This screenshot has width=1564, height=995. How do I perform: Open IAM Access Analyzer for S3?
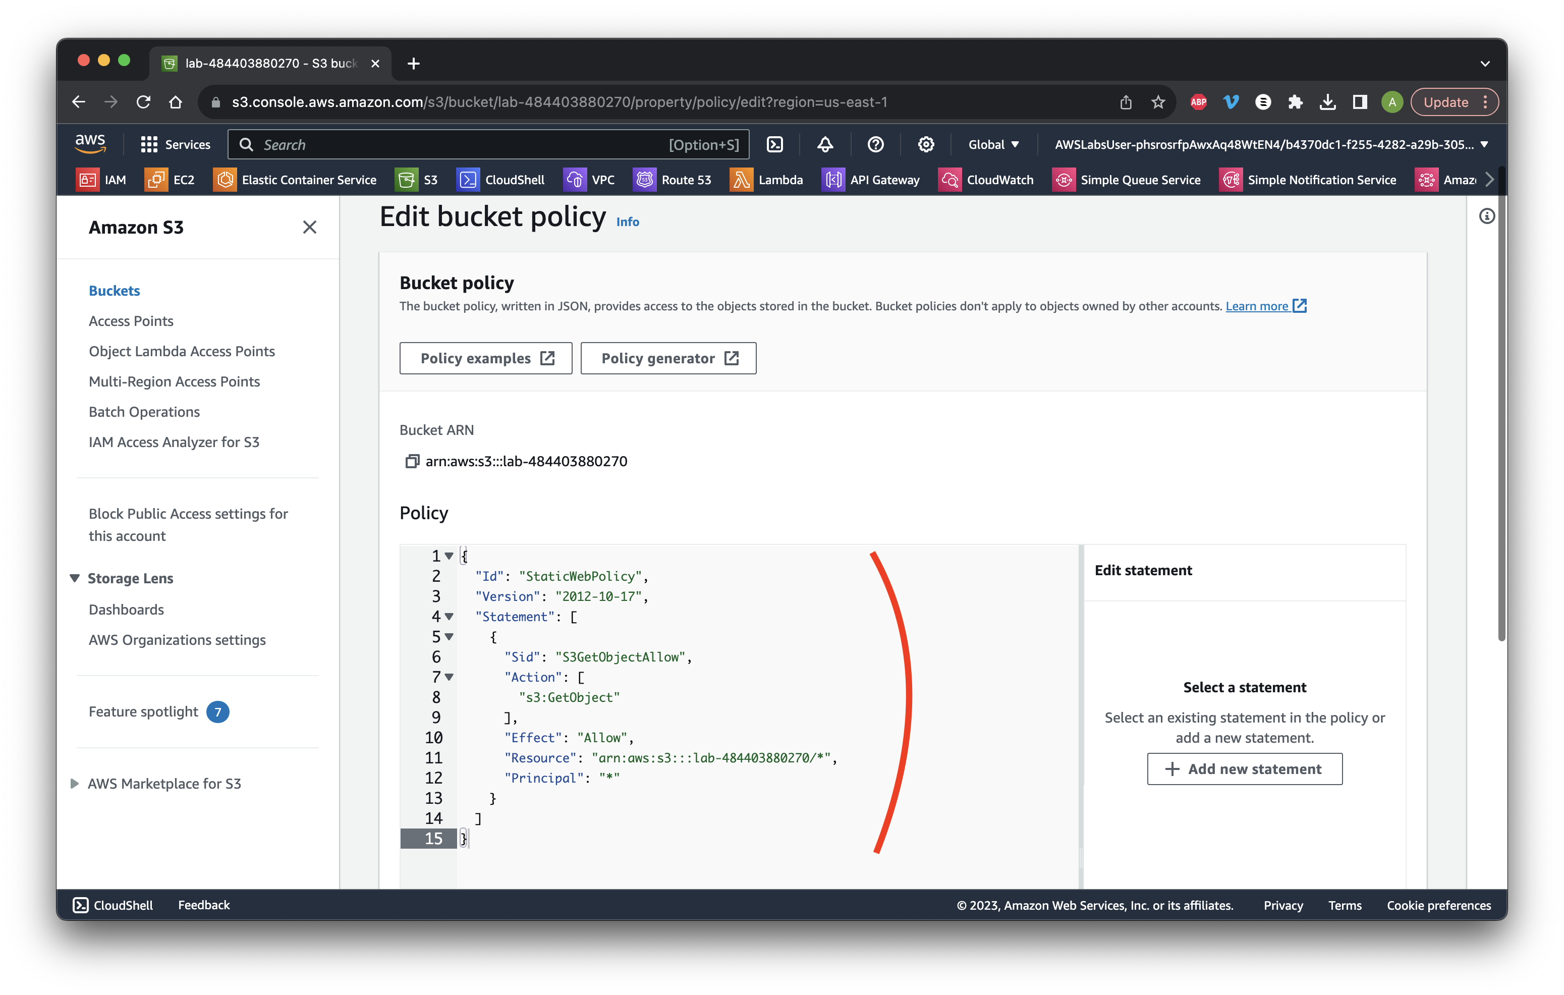coord(174,441)
